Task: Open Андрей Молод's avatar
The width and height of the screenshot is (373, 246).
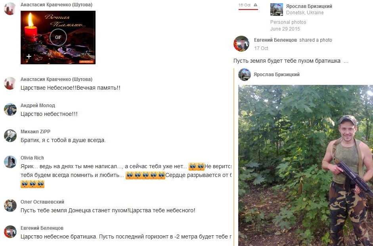Action: (10, 110)
